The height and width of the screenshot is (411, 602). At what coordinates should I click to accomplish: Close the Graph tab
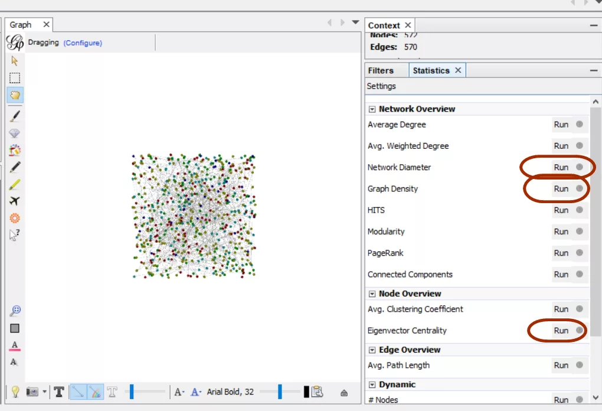[46, 25]
